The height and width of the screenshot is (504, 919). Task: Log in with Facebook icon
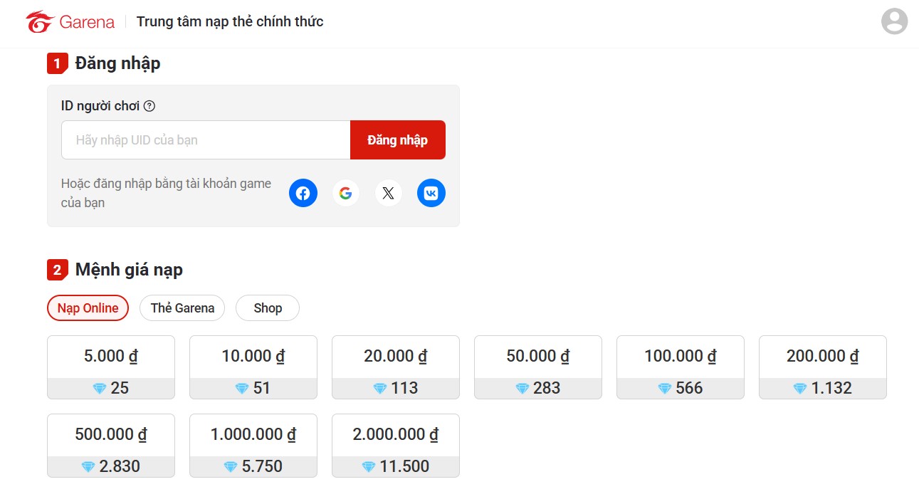[303, 193]
